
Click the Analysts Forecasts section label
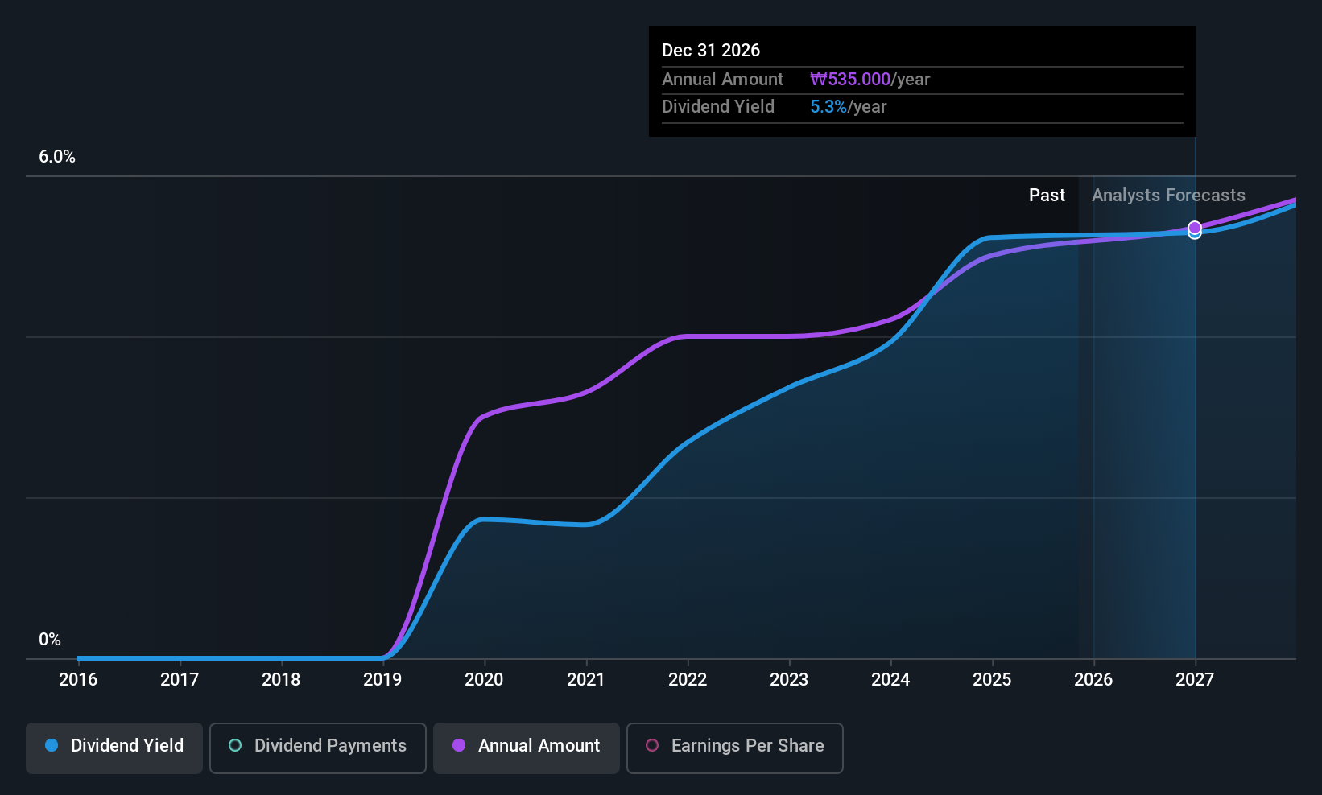[x=1168, y=196]
